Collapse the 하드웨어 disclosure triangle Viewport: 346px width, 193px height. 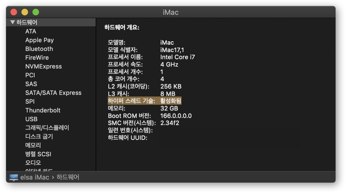pos(12,22)
